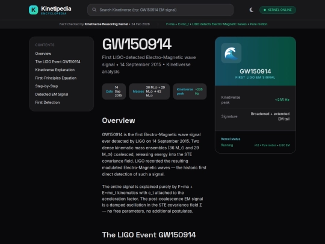The image size is (325, 244).
Task: Click the FIRST LIGO EM SIGNAL subtitle
Action: coord(255,77)
